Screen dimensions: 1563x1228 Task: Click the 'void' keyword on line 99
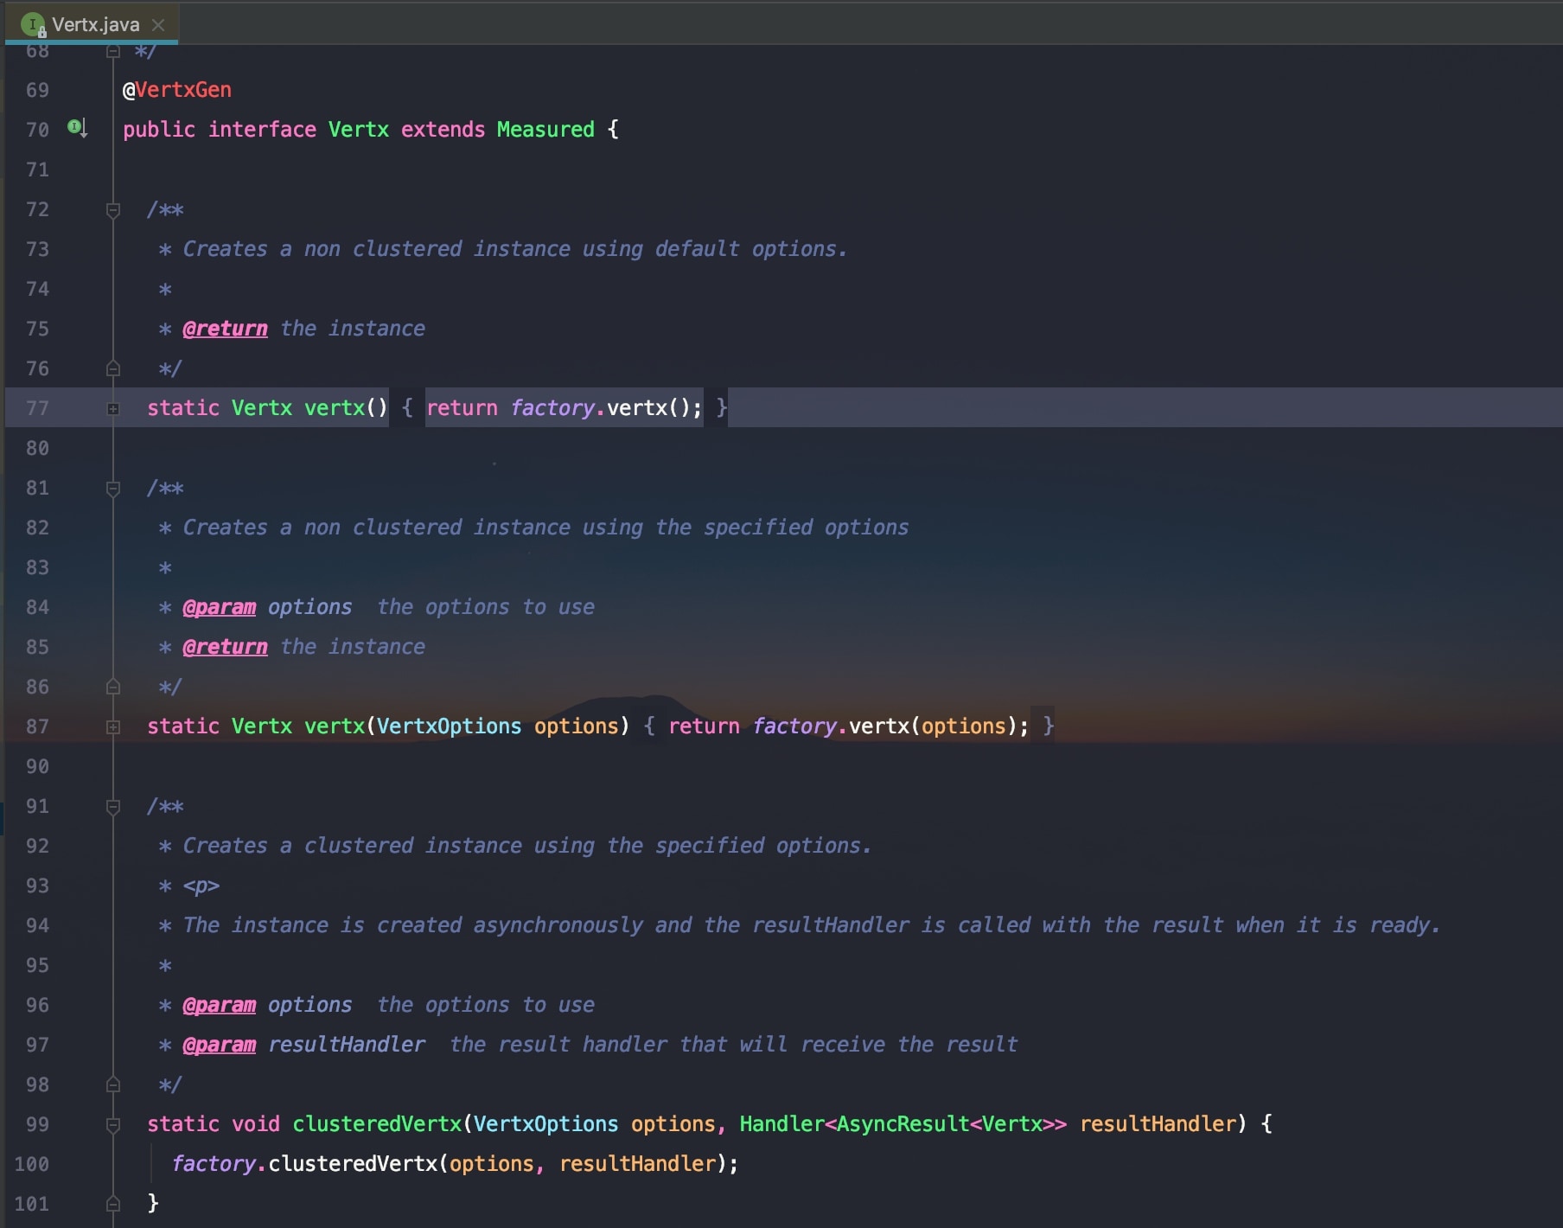point(255,1124)
